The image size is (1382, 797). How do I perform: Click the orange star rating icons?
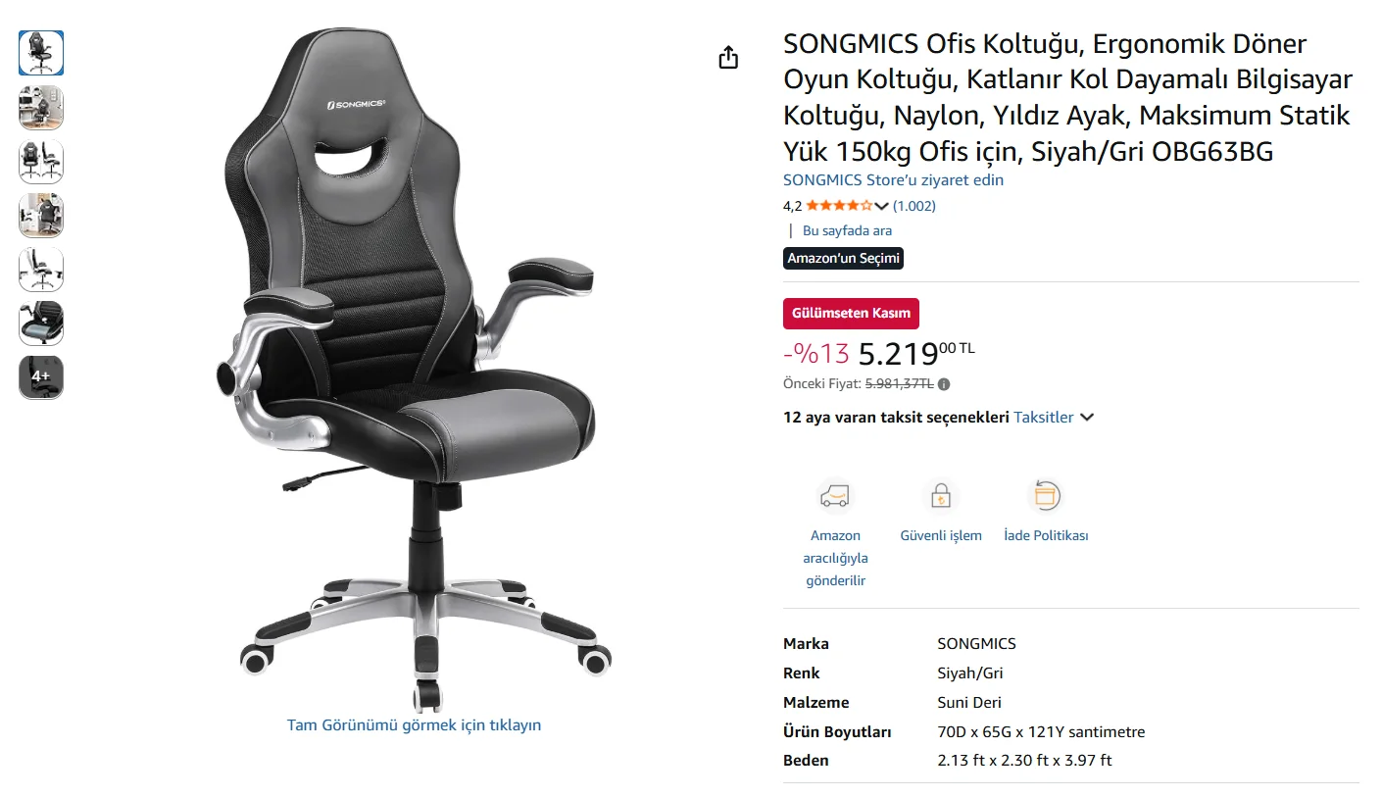[x=838, y=206]
